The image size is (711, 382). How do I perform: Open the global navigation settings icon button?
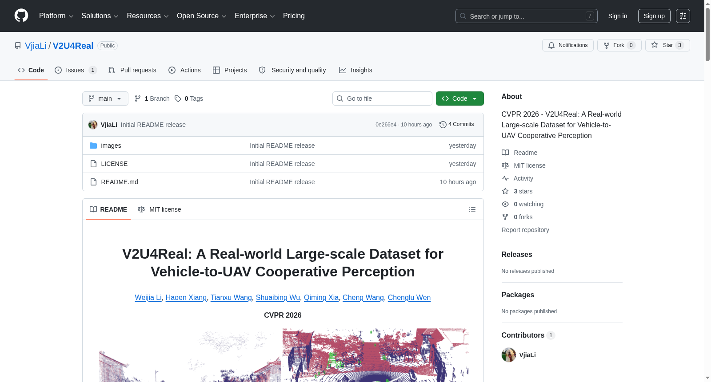[x=683, y=16]
